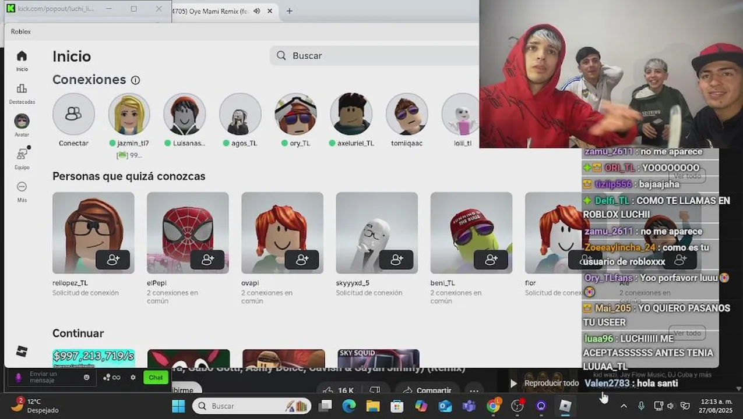Open agos_TL connection avatar
The height and width of the screenshot is (419, 743).
coord(240,114)
